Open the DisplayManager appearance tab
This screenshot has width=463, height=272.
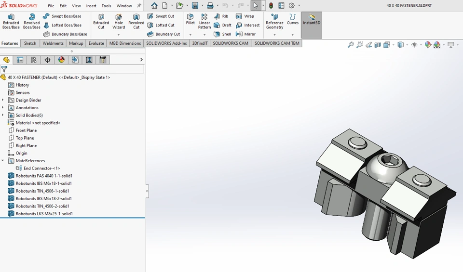tap(61, 60)
